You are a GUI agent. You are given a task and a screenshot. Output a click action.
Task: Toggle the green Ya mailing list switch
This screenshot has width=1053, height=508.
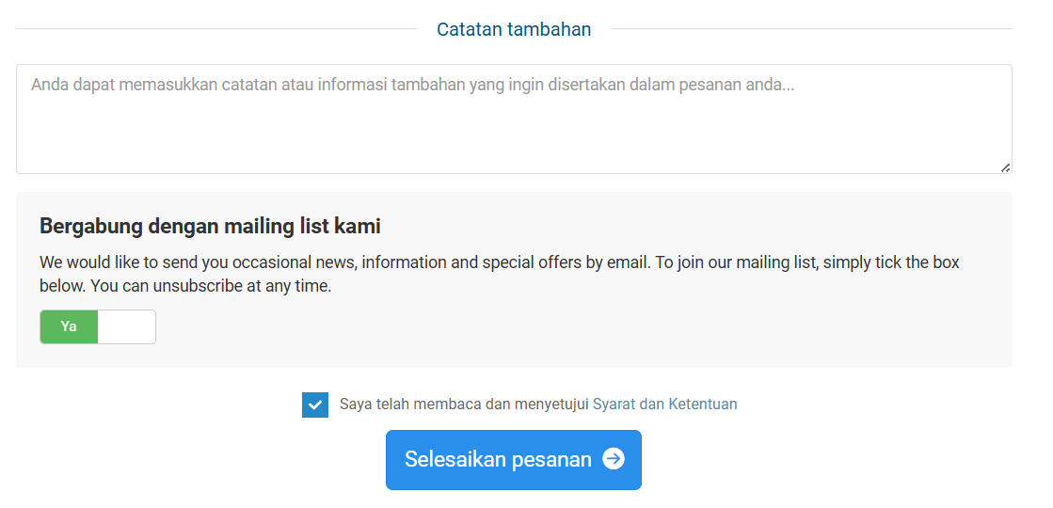[98, 326]
